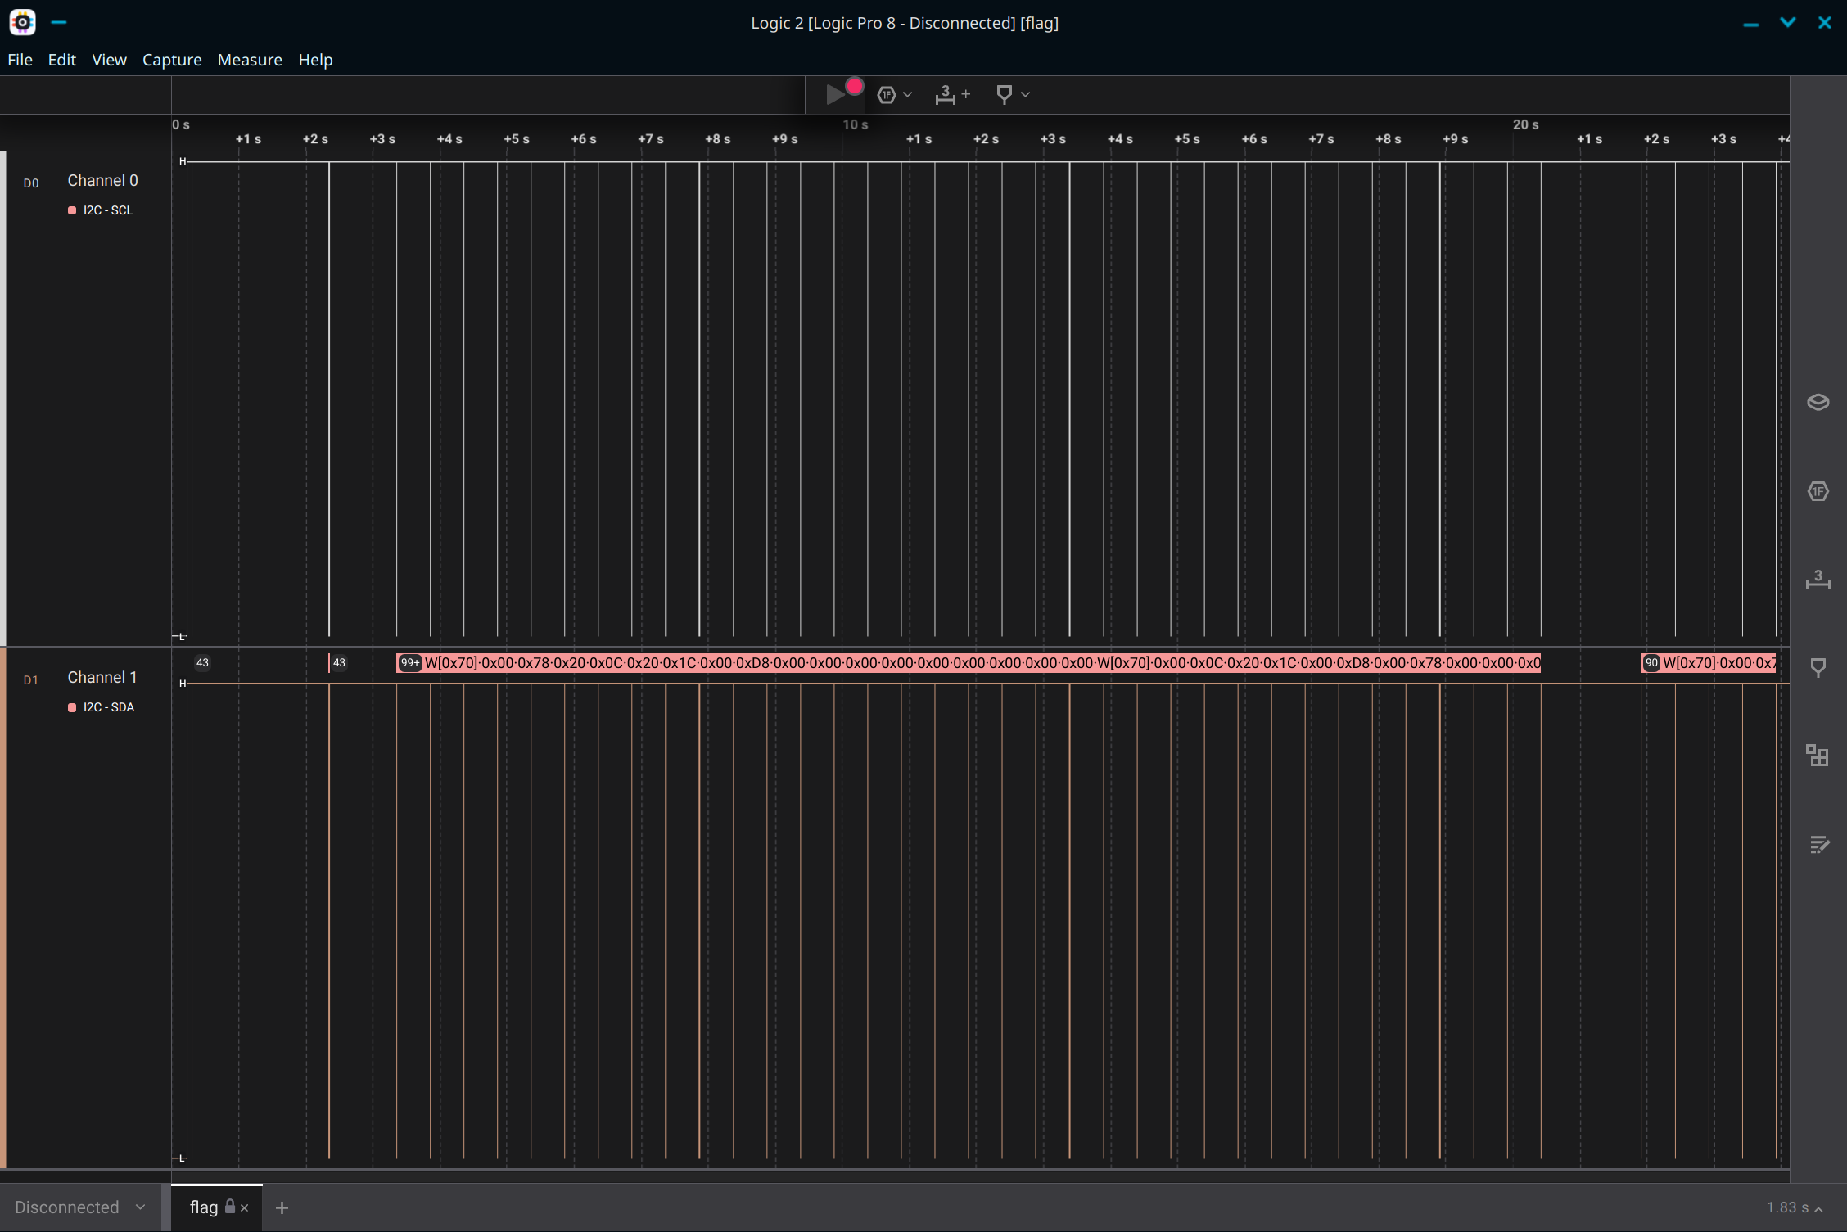Screen dimensions: 1847x1232
Task: Click the D0 channel identifier
Action: point(31,183)
